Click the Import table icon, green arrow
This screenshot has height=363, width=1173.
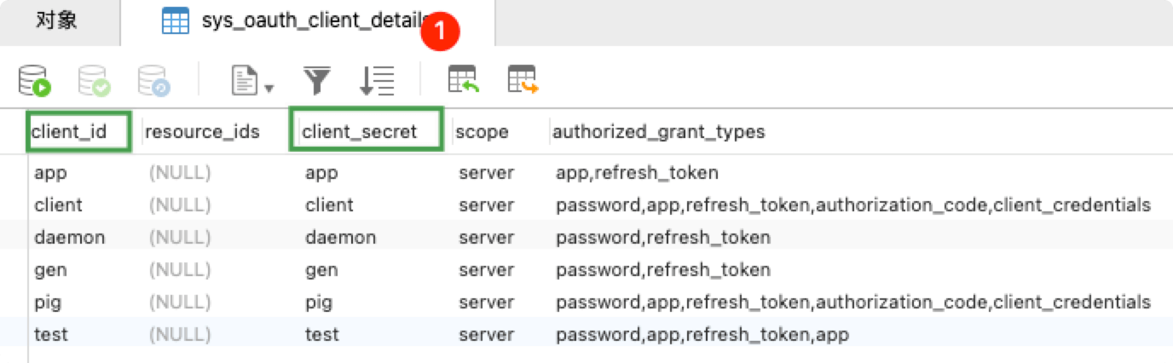point(464,79)
